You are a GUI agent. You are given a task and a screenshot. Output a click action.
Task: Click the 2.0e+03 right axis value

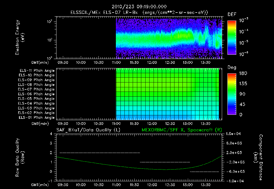234,152
